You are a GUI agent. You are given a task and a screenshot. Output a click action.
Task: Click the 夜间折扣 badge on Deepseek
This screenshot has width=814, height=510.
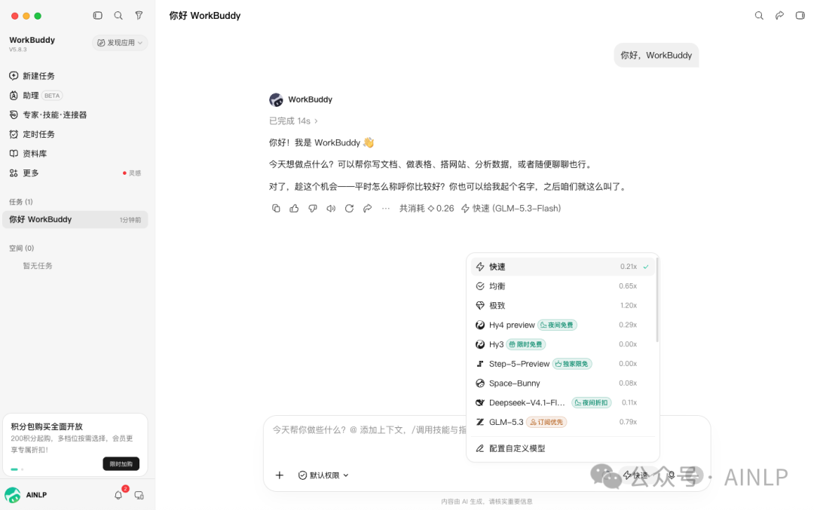point(592,402)
